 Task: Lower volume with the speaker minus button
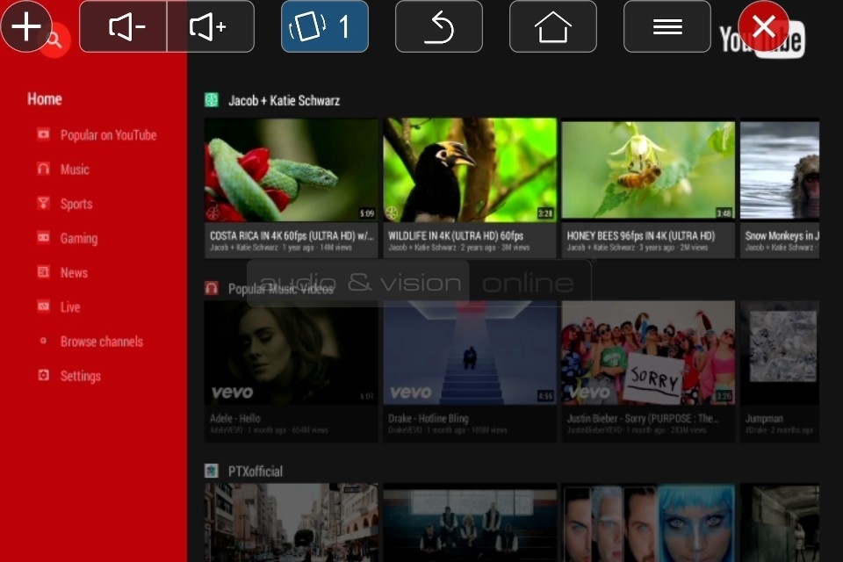tap(123, 26)
